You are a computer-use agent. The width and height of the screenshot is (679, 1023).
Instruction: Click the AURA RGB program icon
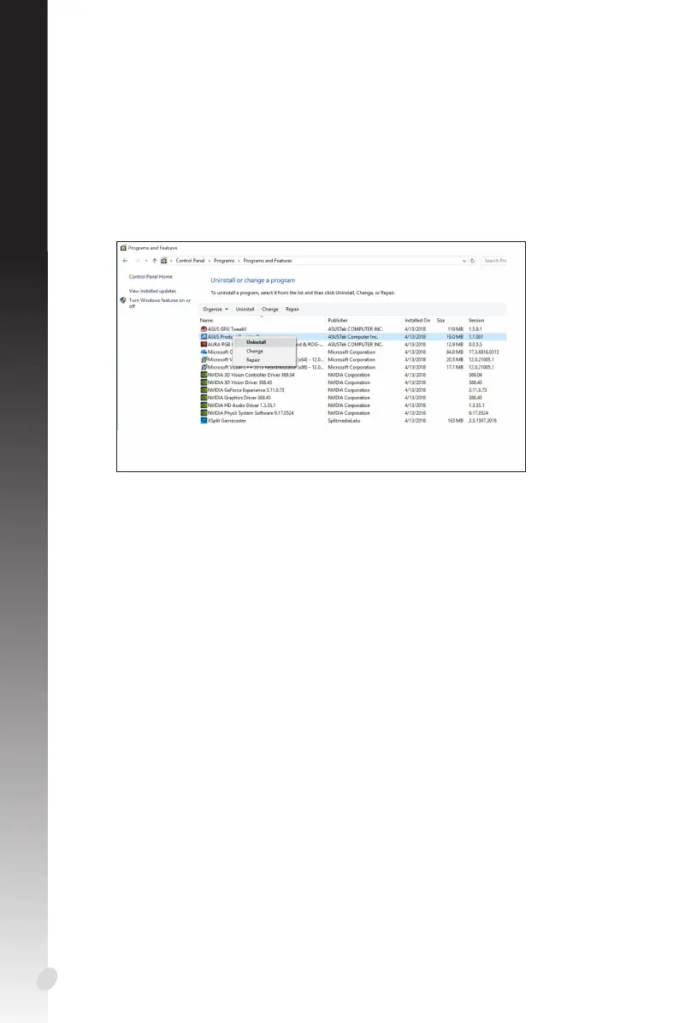(x=204, y=345)
